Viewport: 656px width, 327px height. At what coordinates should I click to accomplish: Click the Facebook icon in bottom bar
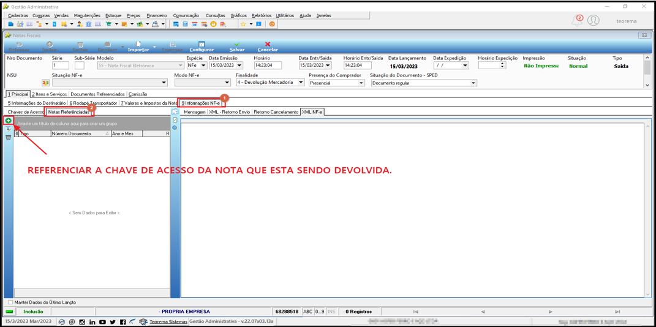[x=123, y=322]
